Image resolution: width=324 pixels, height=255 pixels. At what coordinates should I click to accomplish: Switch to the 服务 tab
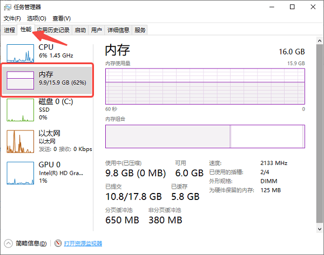[x=140, y=30]
